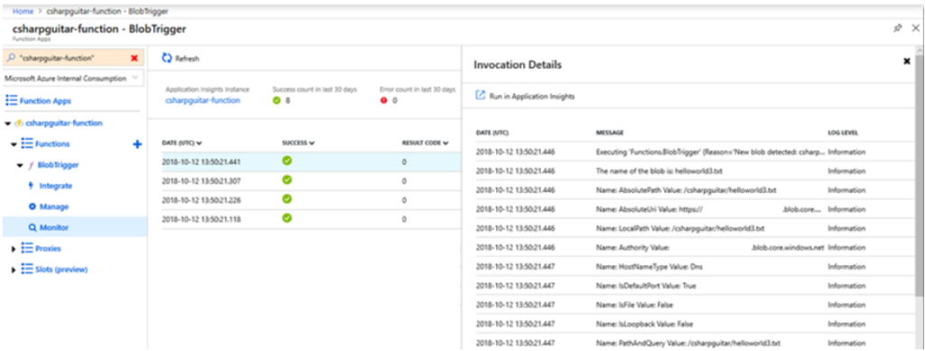Click log message "Name: HostNameType Value: Dns"
The height and width of the screenshot is (351, 925).
coord(649,266)
